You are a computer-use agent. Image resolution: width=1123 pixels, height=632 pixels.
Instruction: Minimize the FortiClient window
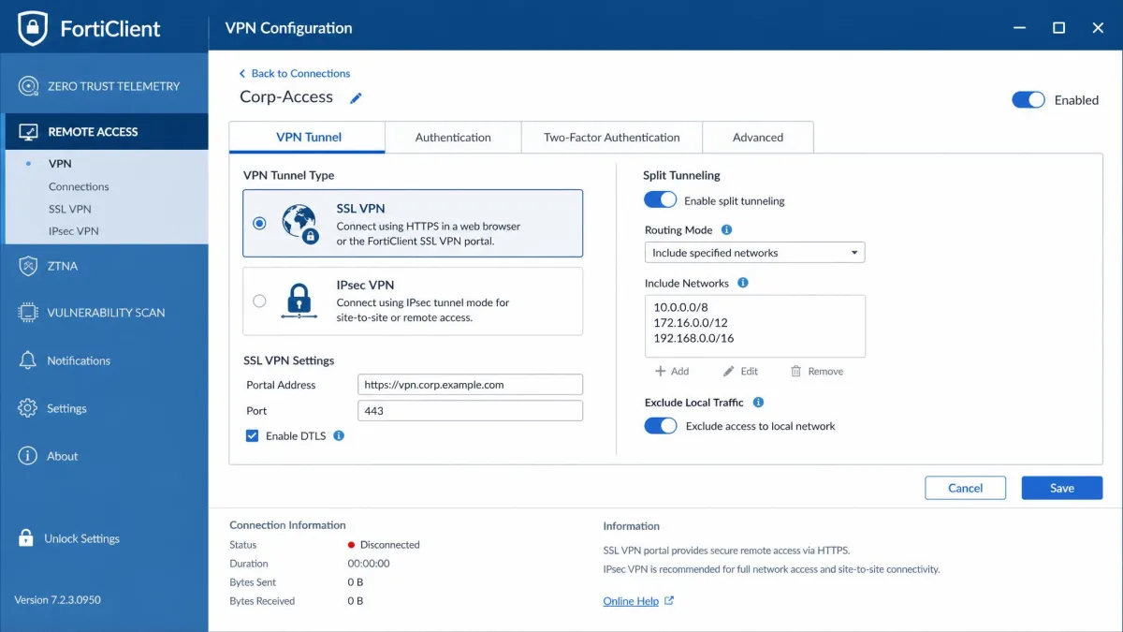pyautogui.click(x=1019, y=28)
